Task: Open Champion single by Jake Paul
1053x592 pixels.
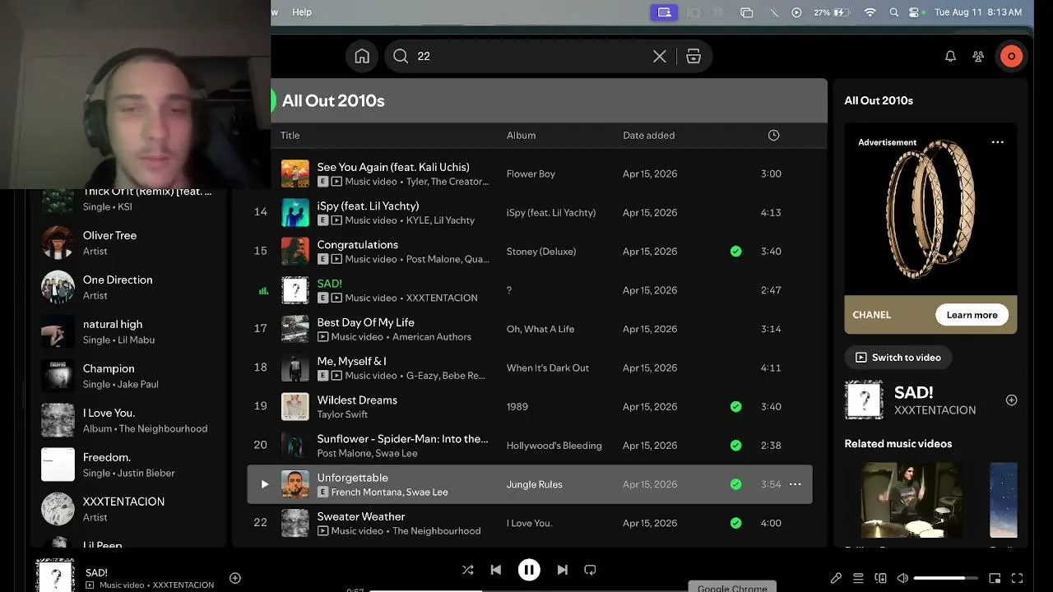Action: click(128, 376)
